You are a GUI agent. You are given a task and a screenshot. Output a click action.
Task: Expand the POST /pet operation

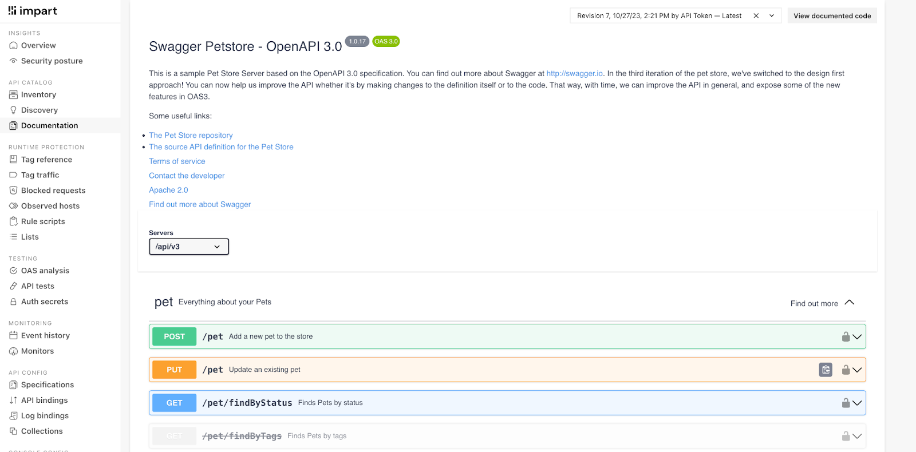(857, 337)
